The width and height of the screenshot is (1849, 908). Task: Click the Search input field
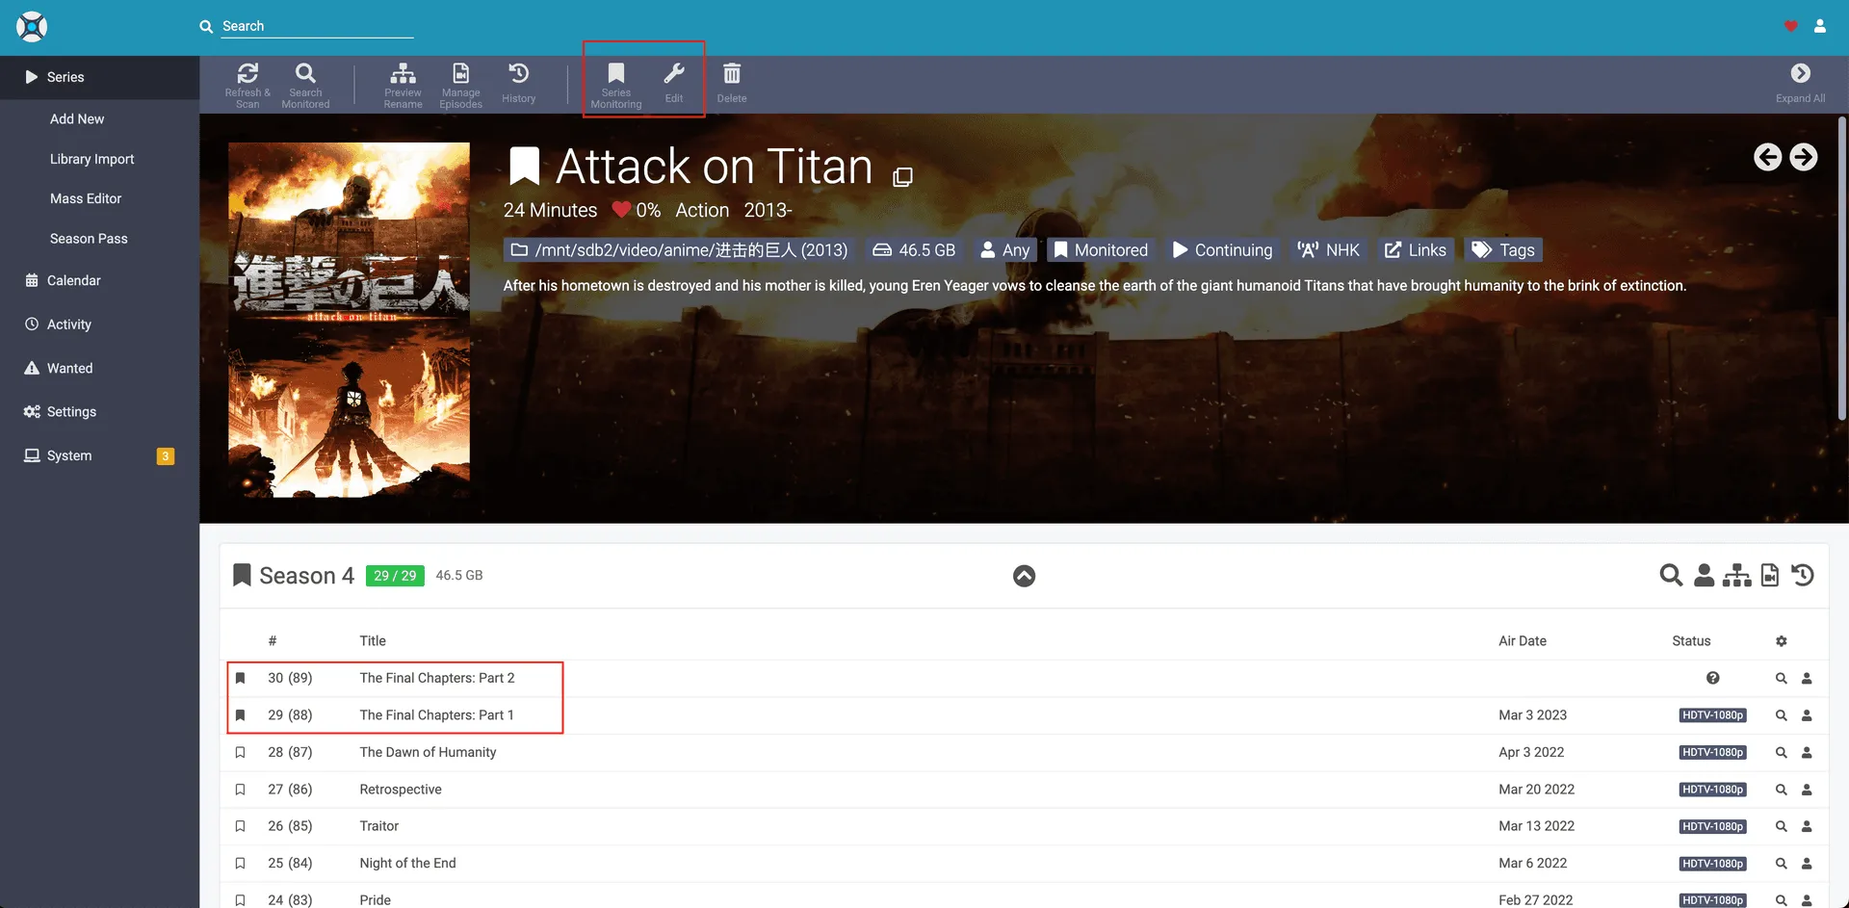317,26
